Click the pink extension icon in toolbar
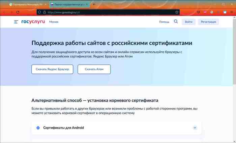 coord(205,12)
